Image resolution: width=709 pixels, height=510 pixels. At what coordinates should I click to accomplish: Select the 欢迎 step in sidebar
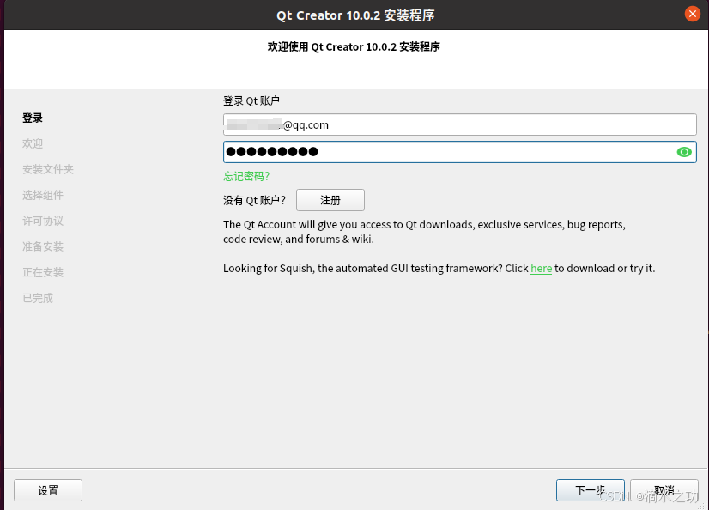coord(33,143)
